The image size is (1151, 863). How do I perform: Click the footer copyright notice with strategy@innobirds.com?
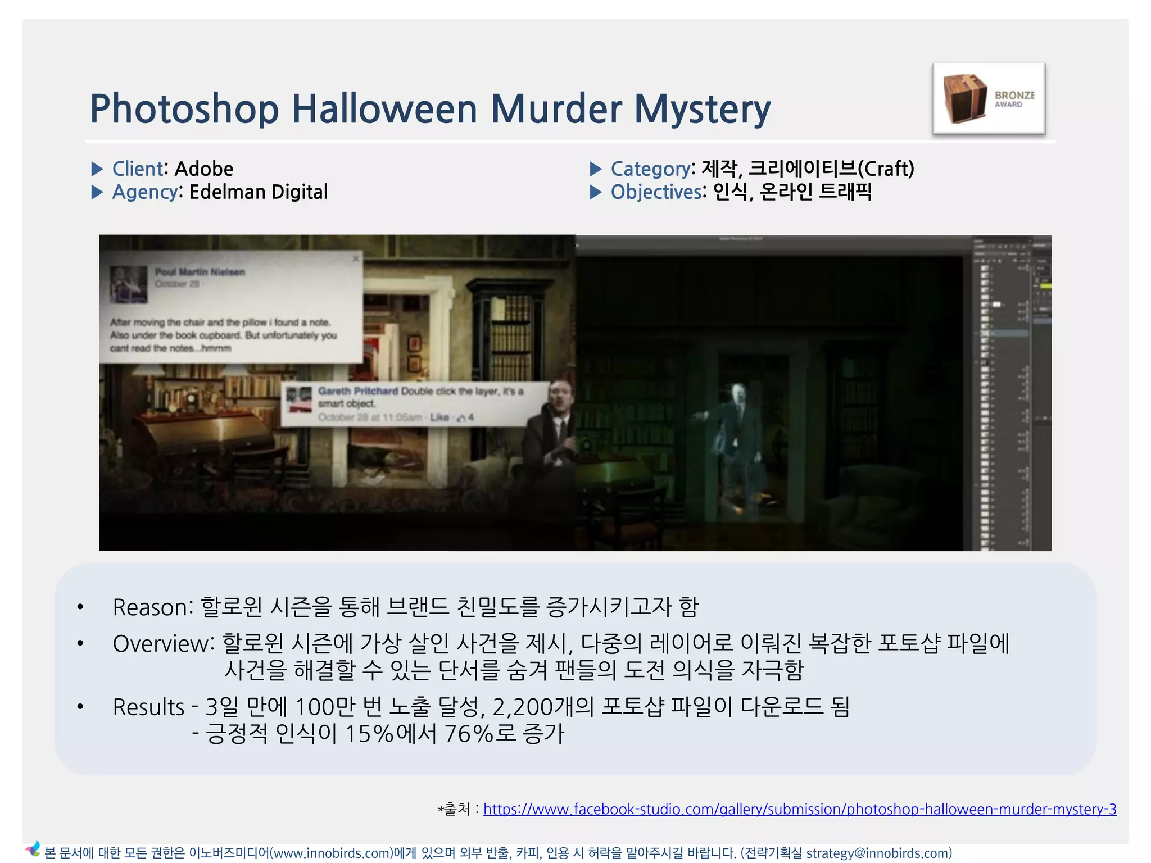click(x=498, y=853)
